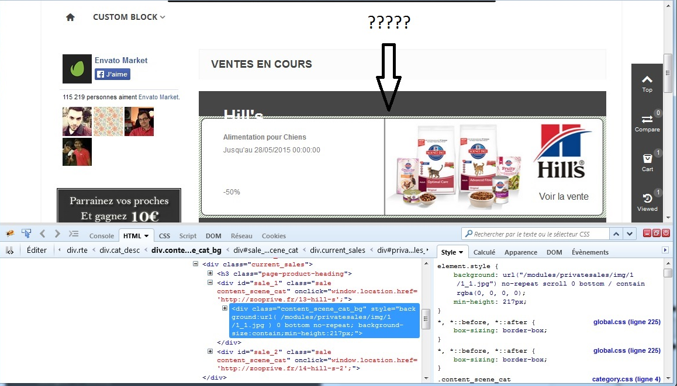Open category.css ligne 4 source link
This screenshot has width=677, height=386.
point(626,379)
